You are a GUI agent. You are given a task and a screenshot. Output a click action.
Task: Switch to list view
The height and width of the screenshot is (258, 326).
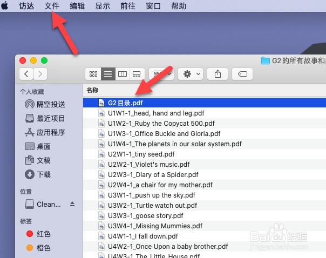click(x=108, y=74)
